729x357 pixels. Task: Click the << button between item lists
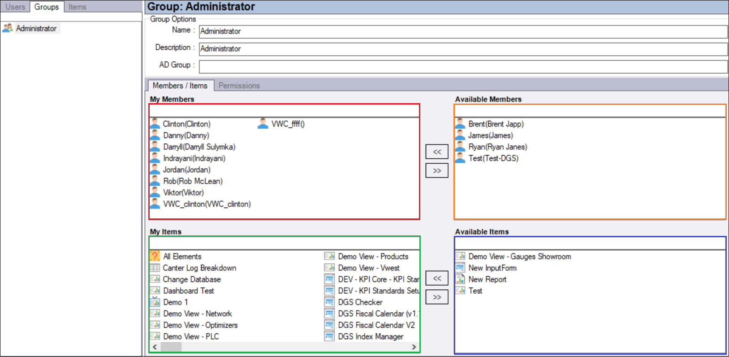coord(437,279)
